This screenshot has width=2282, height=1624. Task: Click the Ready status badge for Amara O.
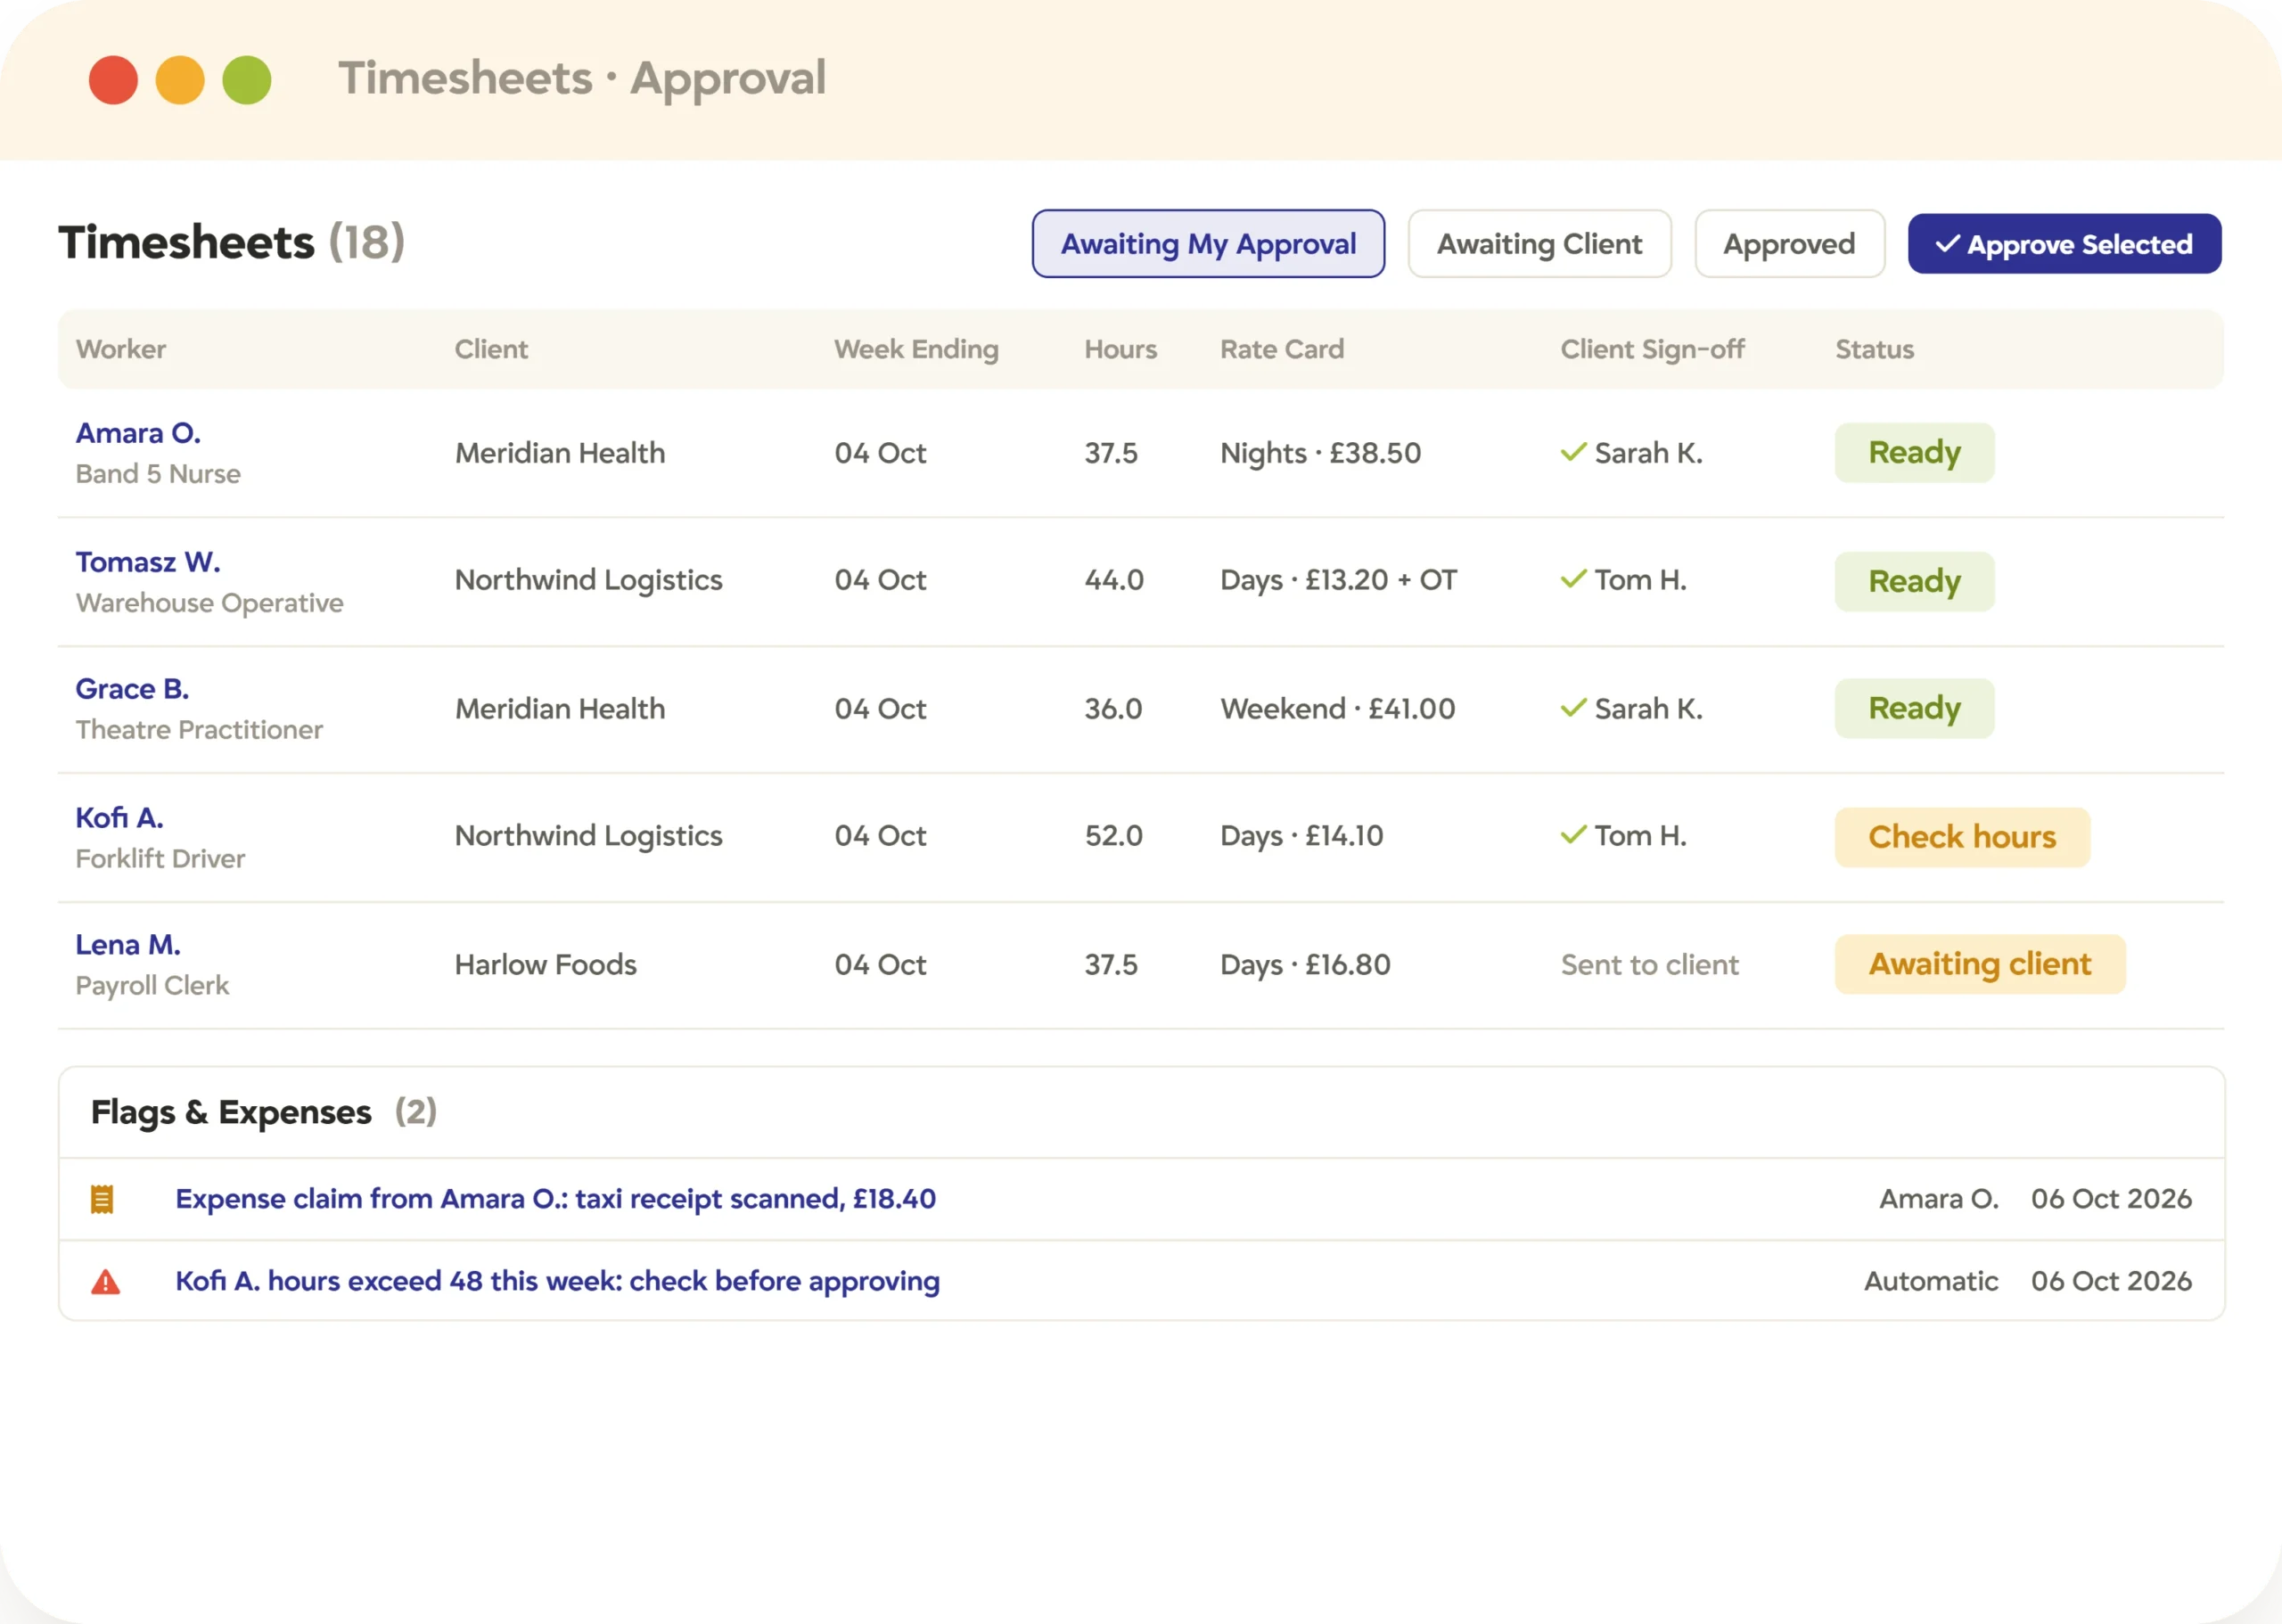1914,452
